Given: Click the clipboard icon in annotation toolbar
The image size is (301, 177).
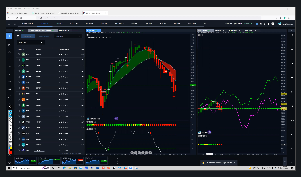Looking at the screenshot, I should click(10, 145).
